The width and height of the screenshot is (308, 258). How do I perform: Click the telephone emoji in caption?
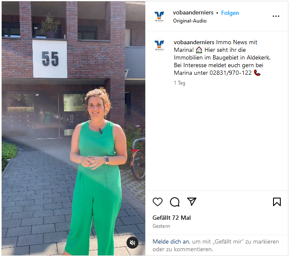(257, 73)
